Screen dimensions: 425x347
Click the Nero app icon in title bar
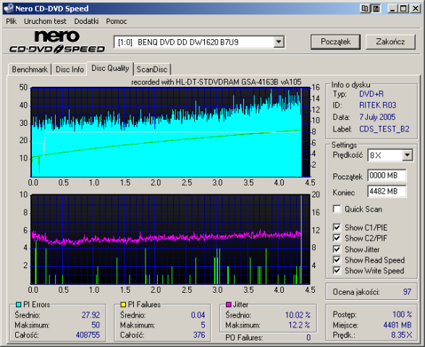(9, 9)
